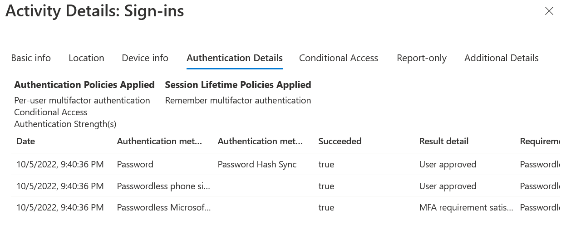Click the MFA requirement satisfied result cell
The height and width of the screenshot is (225, 571).
tap(466, 207)
